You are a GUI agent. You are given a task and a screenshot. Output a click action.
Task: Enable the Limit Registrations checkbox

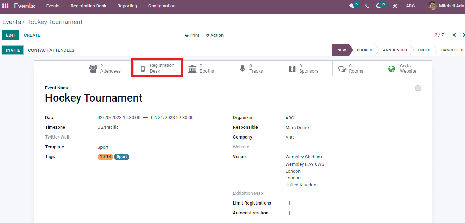point(288,203)
